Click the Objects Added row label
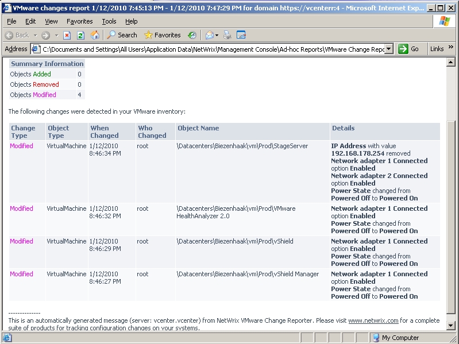This screenshot has height=344, width=459. (30, 74)
